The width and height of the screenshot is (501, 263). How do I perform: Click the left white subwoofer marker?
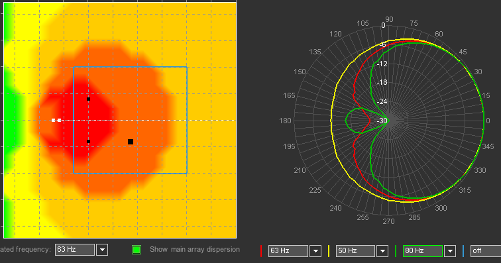pyautogui.click(x=54, y=120)
